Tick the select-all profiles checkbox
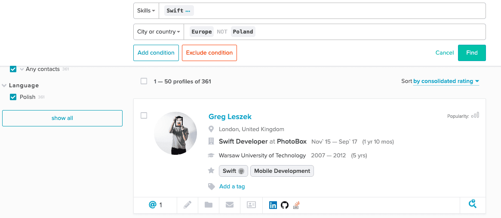This screenshot has width=501, height=218. [x=144, y=81]
